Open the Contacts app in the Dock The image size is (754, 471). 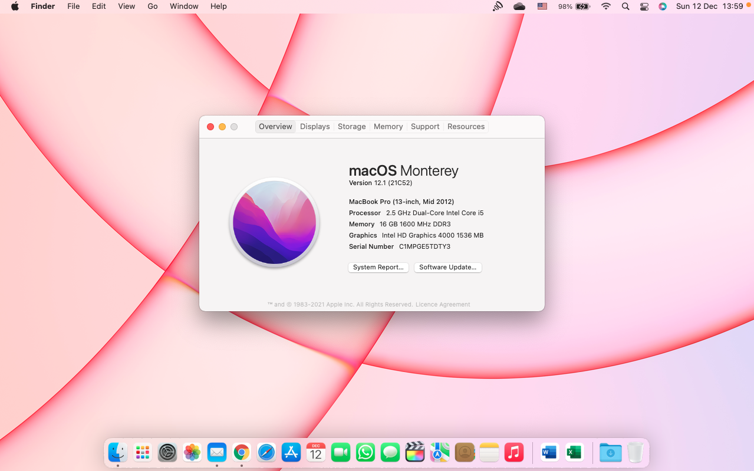465,452
